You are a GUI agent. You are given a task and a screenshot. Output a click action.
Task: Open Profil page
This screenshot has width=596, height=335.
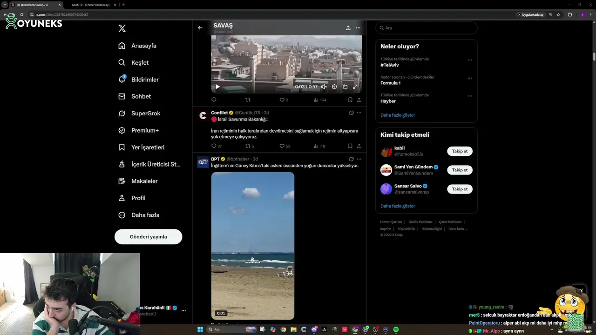click(132, 198)
